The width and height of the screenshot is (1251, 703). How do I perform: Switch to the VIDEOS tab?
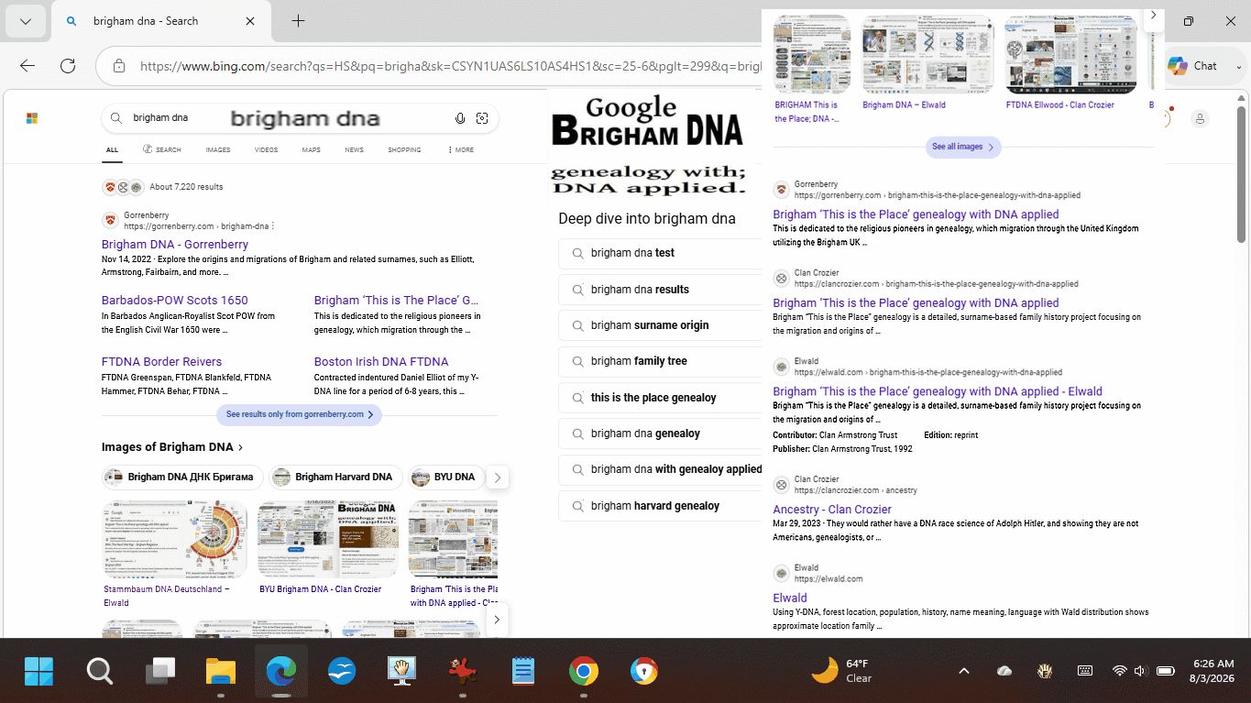tap(267, 149)
